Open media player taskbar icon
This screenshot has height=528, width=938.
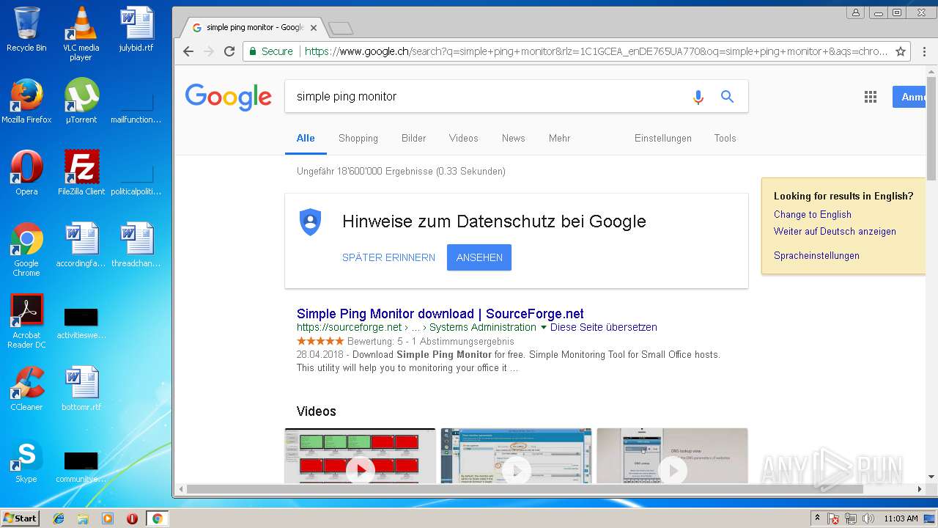point(108,518)
